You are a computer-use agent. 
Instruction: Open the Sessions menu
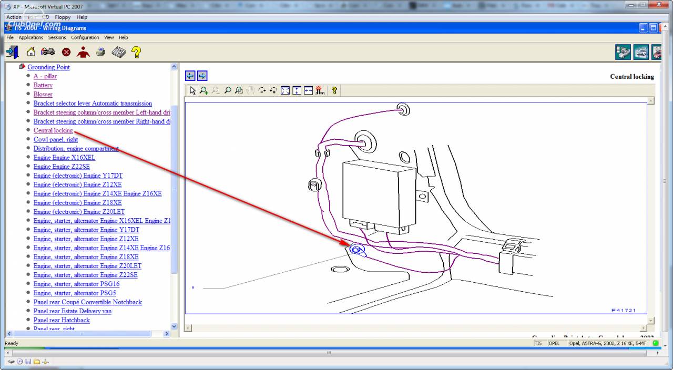coord(57,37)
